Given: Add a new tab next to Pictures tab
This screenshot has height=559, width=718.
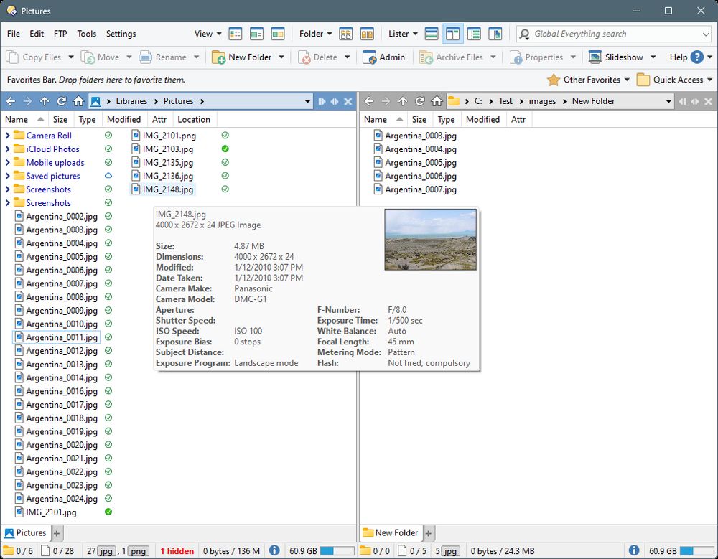Looking at the screenshot, I should (57, 533).
